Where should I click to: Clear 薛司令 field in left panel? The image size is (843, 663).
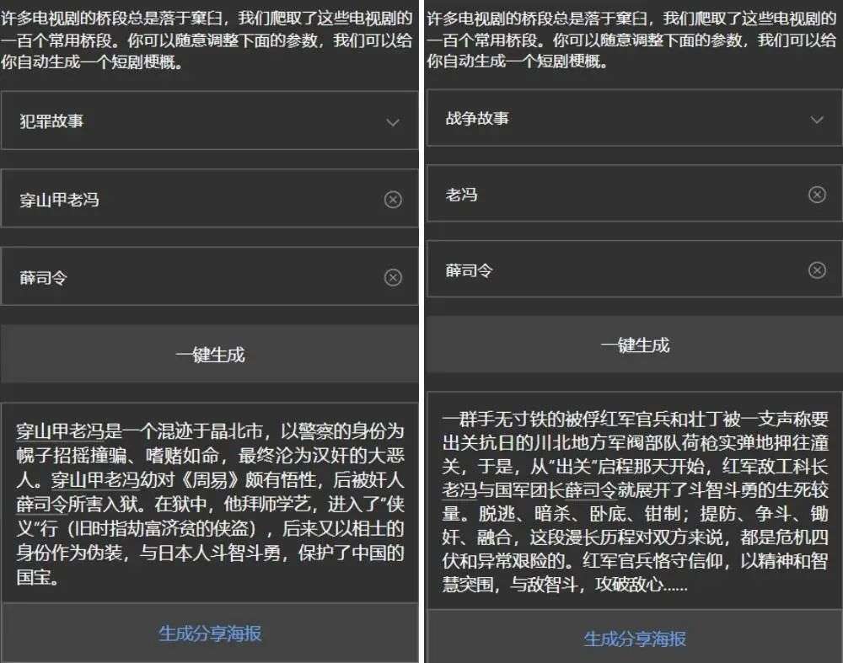393,278
